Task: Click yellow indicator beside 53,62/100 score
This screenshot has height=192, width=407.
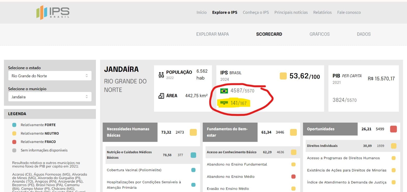Action: click(283, 76)
